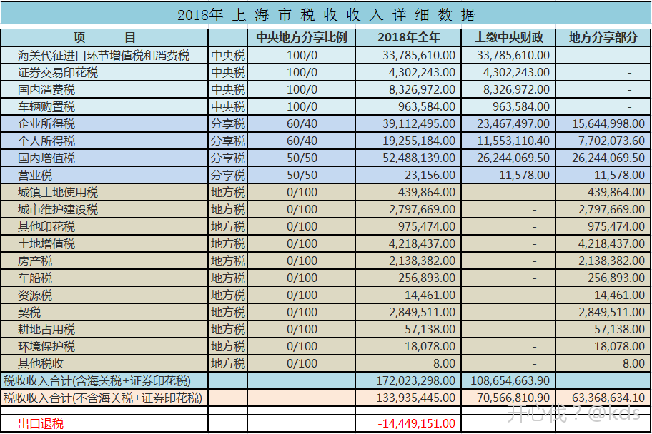The height and width of the screenshot is (434, 652).
Task: Click 4,218,437.00 in the 地方分享部分 column
Action: coord(611,244)
